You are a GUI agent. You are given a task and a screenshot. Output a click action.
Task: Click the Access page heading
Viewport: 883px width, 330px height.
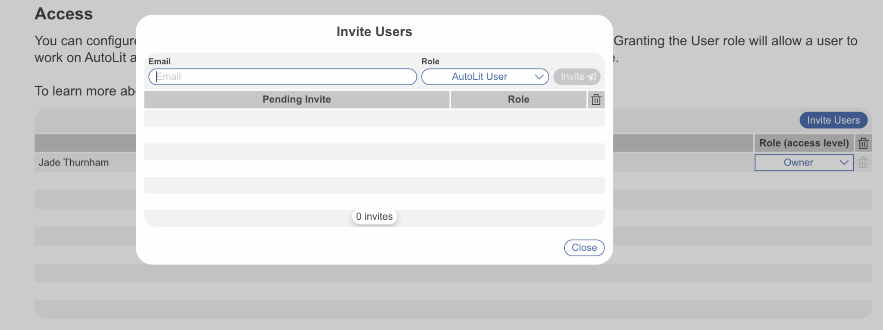click(x=64, y=14)
